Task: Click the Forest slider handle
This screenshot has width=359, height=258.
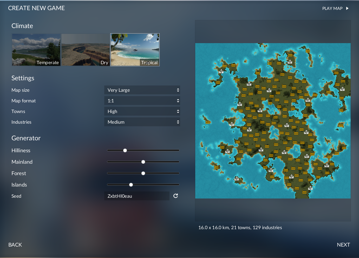Action: click(x=143, y=173)
